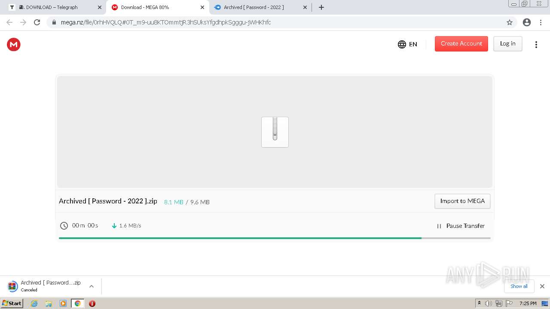550x309 pixels.
Task: Click the Create Account button
Action: (x=461, y=44)
